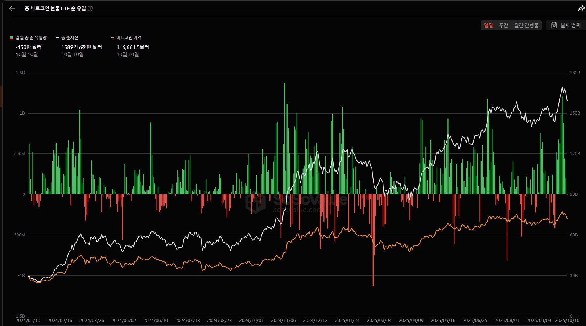Click the 180B right axis label
The height and width of the screenshot is (326, 586).
(x=575, y=73)
